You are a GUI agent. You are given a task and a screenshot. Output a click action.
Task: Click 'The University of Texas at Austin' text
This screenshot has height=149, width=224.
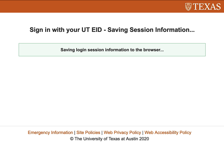[x=106, y=139]
